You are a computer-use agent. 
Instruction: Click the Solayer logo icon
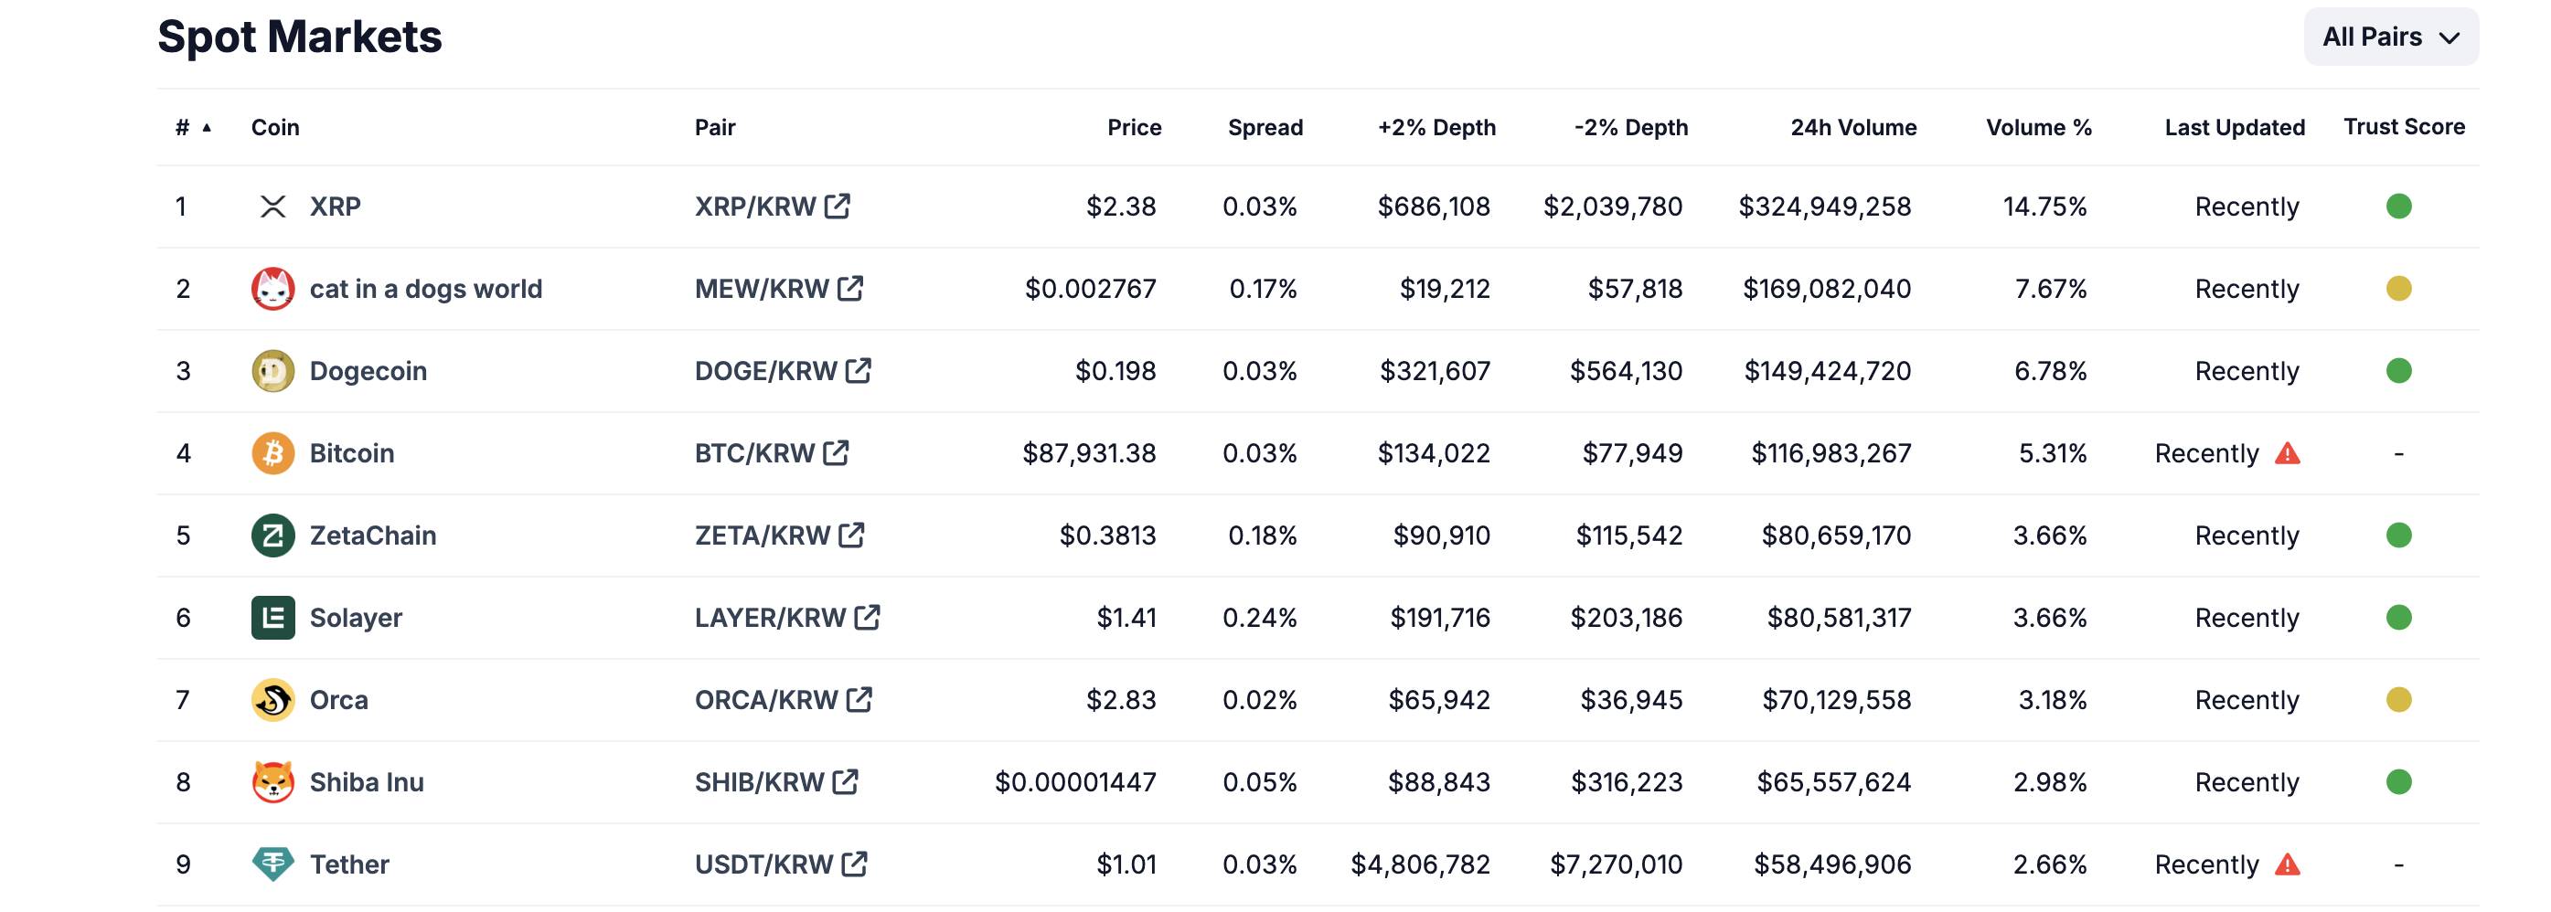point(272,617)
